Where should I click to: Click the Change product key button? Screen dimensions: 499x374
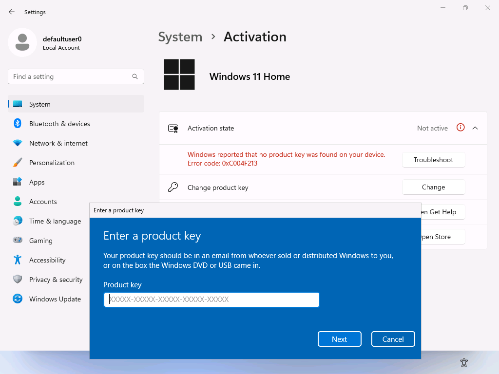point(433,187)
